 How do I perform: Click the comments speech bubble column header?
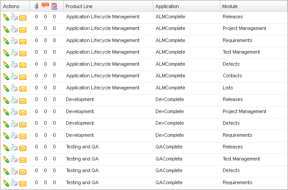click(x=45, y=6)
